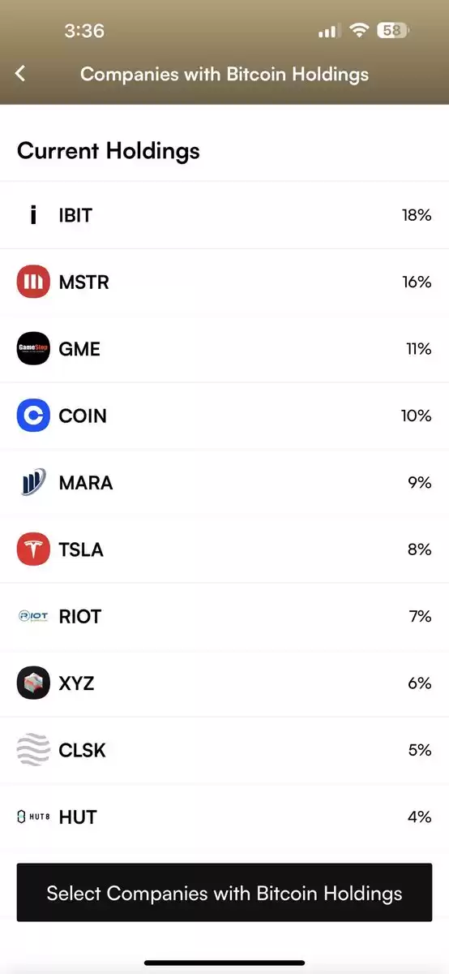Viewport: 449px width, 974px height.
Task: Tap the Coinbase blue logo icon
Action: 33,416
